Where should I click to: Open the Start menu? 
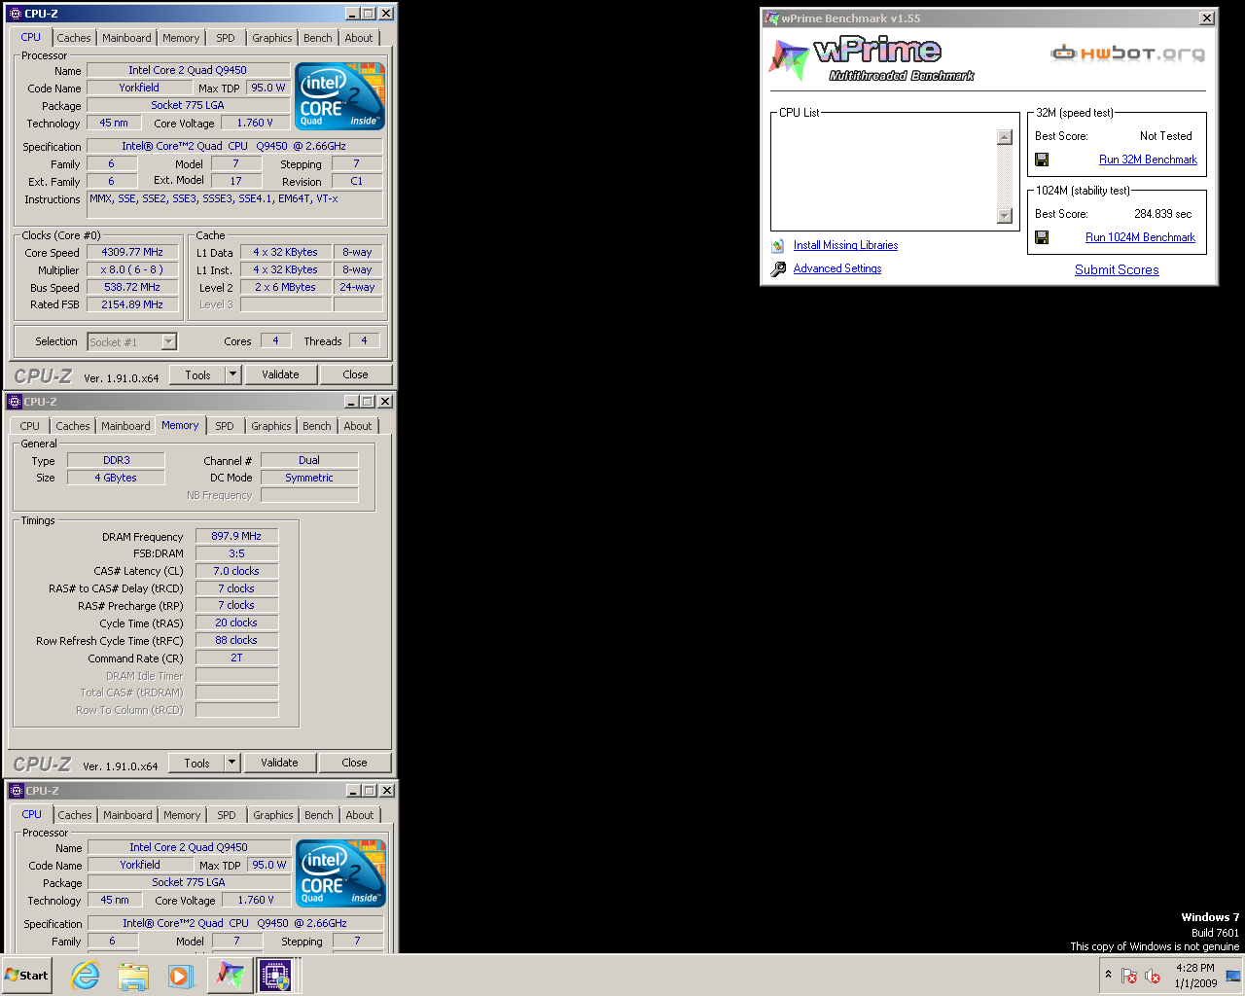tap(26, 976)
